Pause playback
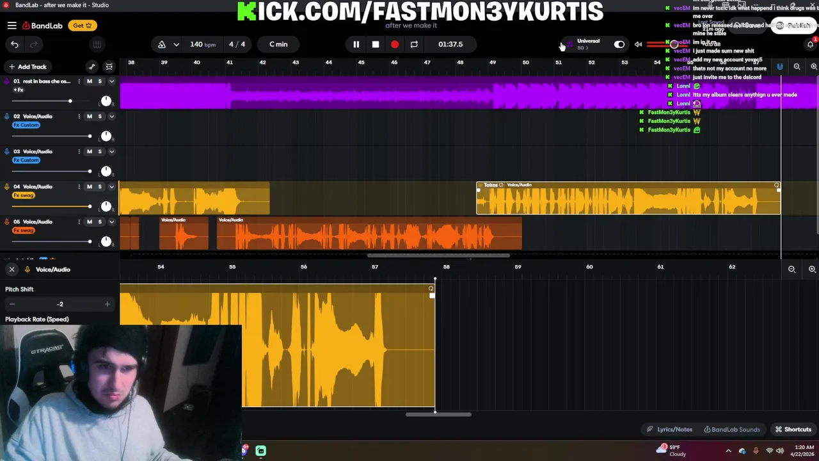The height and width of the screenshot is (461, 819). click(x=356, y=44)
